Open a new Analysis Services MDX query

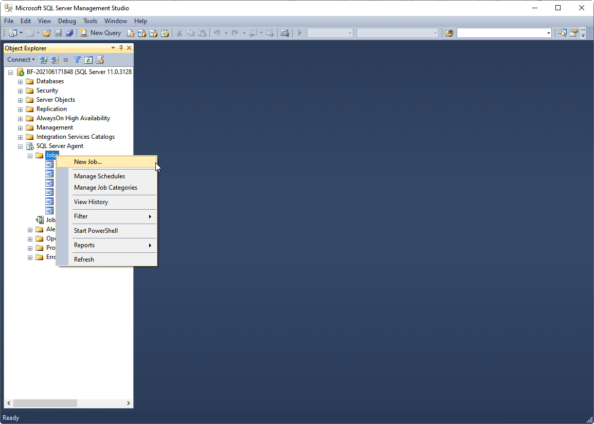click(141, 33)
